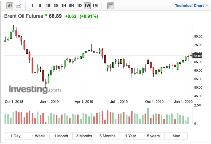The width and height of the screenshot is (211, 144).
Task: Click the Apr 1, 2019 date label
Action: tap(84, 102)
